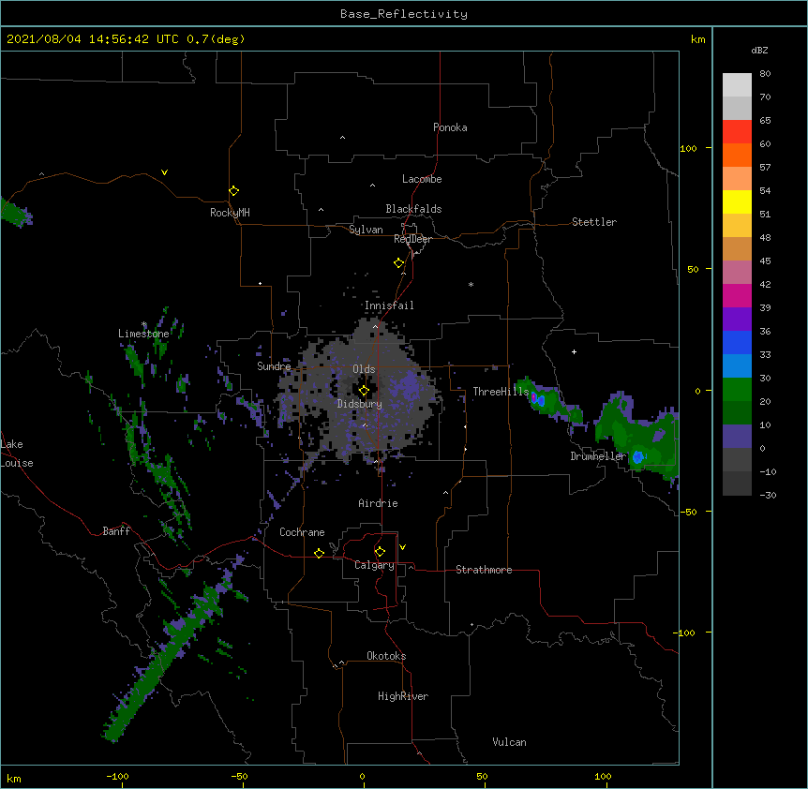This screenshot has height=789, width=808.
Task: Click the yellow V marker northwest of RockyMH
Action: click(164, 172)
